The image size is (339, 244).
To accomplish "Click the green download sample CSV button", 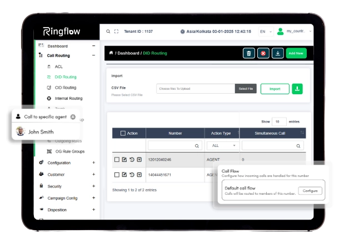I will pos(297,89).
